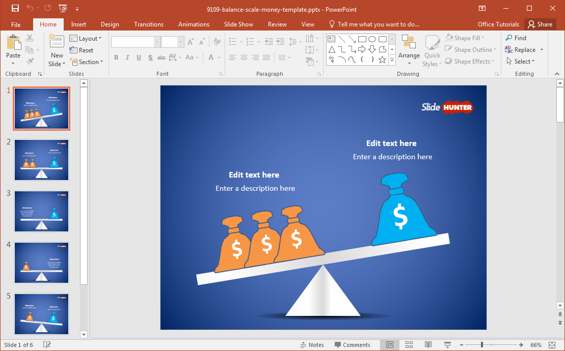Click the Share button

pos(540,24)
